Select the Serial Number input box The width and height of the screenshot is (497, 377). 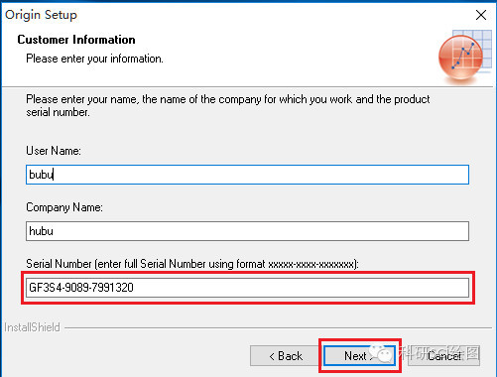click(x=247, y=288)
